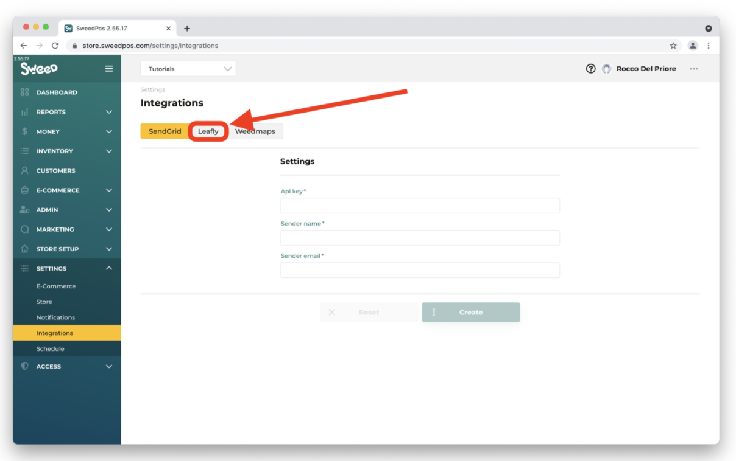Click the Rocco Del Priore user name
Screen dimensions: 736x461
646,69
